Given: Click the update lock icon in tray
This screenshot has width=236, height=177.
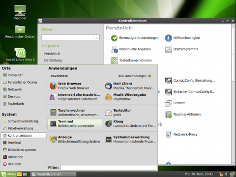Looking at the screenshot, I should pos(221,174).
